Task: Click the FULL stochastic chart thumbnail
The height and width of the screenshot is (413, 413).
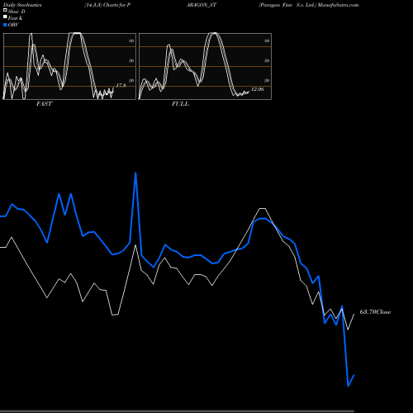Action: [x=205, y=66]
